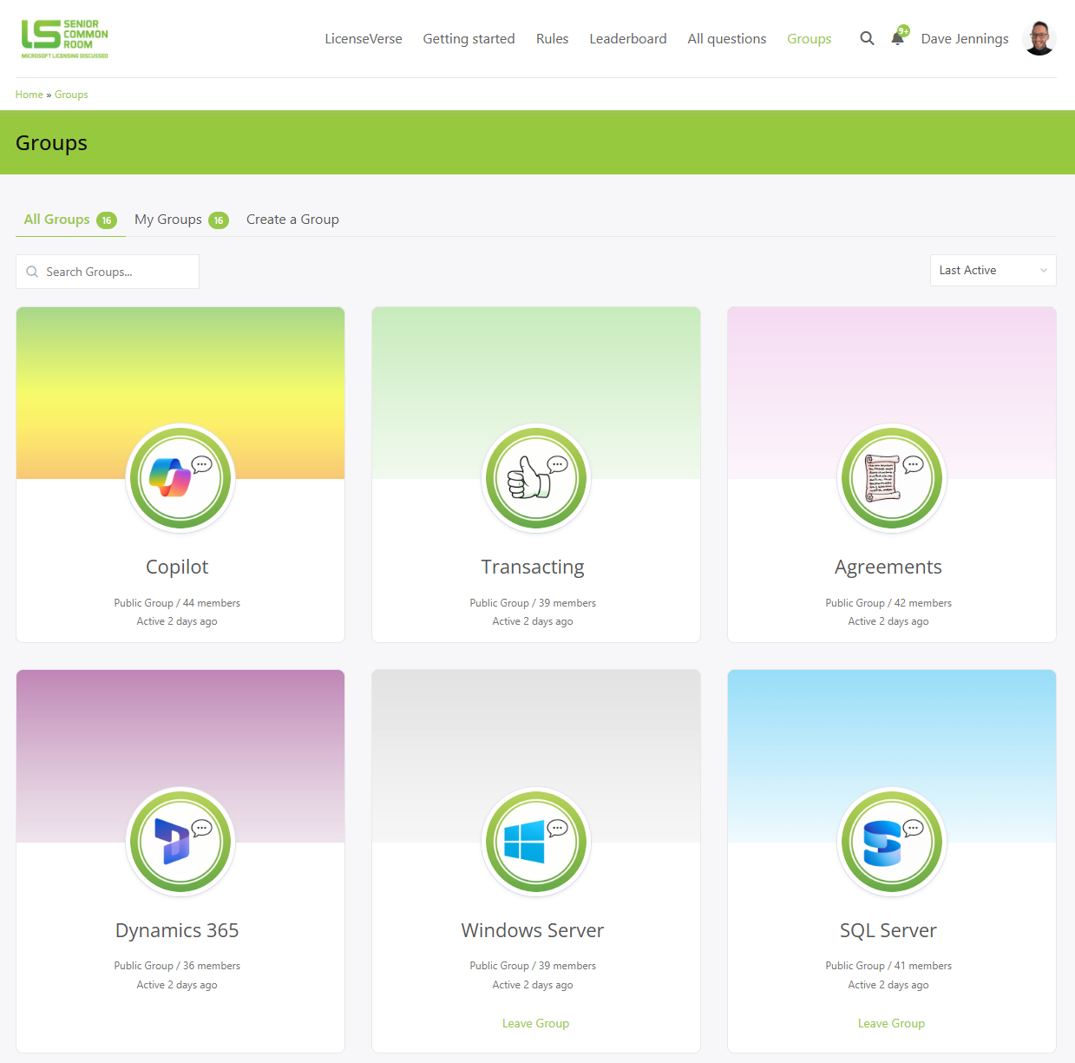Screen dimensions: 1075x1063
Task: Click the Home breadcrumb link
Action: [29, 95]
